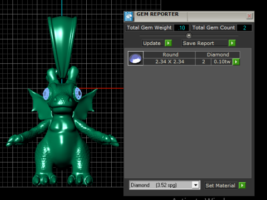Select the dragon's left eye gem in viewport
The image size is (267, 200).
click(46, 94)
